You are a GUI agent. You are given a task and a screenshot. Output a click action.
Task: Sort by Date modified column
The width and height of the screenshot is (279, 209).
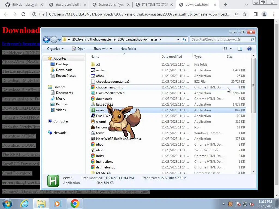[172, 57]
